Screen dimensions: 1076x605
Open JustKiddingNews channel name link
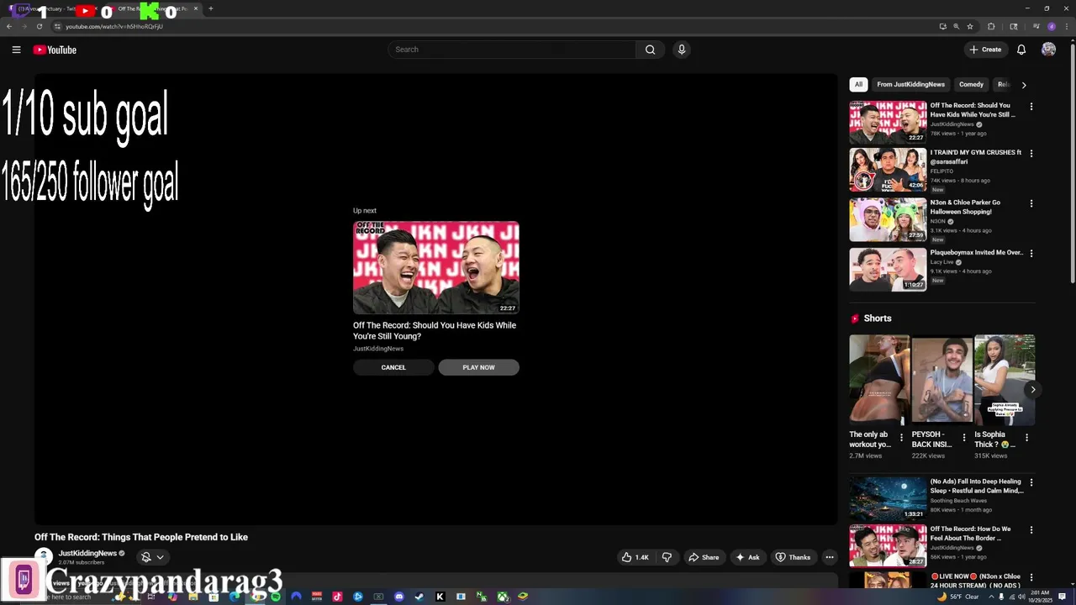pos(87,553)
